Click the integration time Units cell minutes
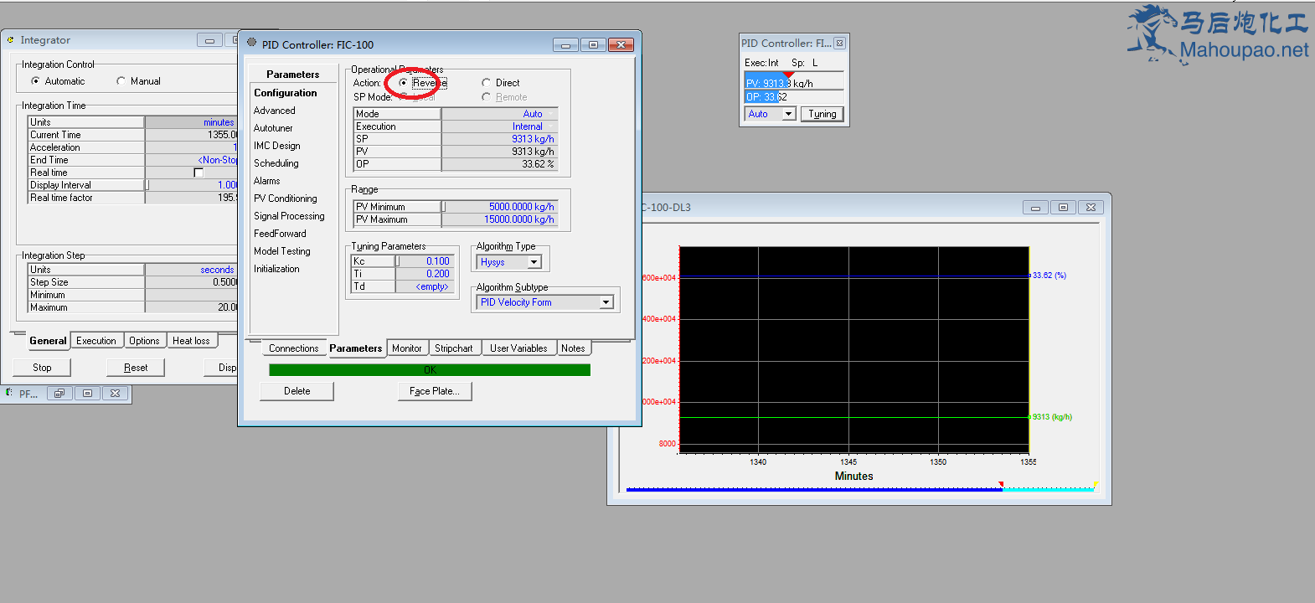The image size is (1315, 603). [192, 122]
